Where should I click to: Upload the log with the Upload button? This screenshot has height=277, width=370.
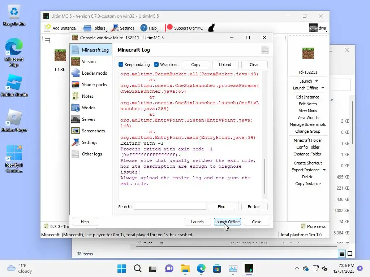[x=225, y=65]
